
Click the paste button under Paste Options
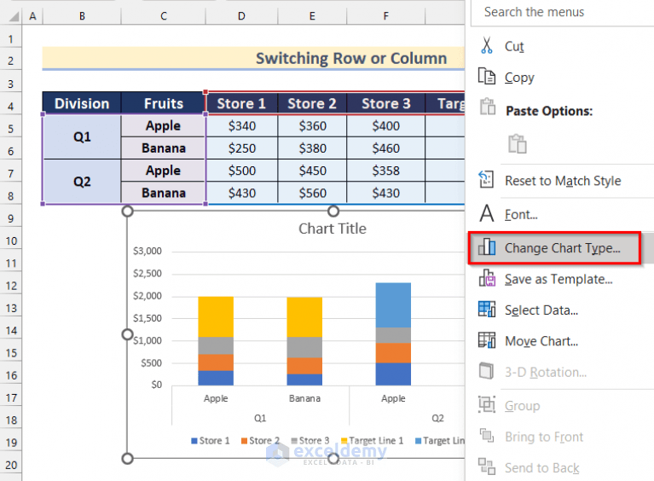(518, 144)
